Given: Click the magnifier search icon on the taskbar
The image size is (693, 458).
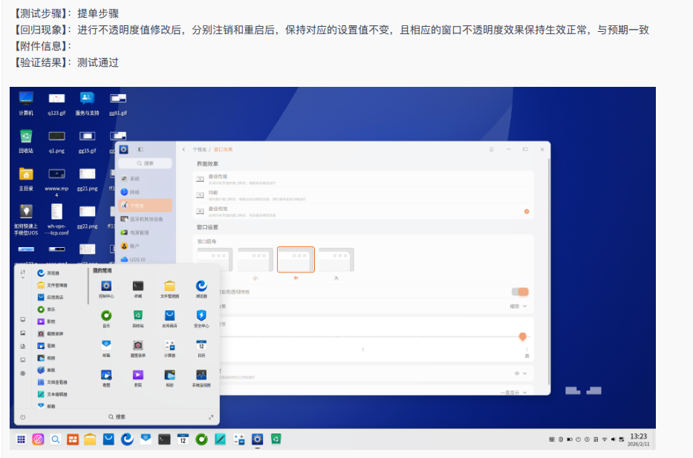Looking at the screenshot, I should click(55, 439).
